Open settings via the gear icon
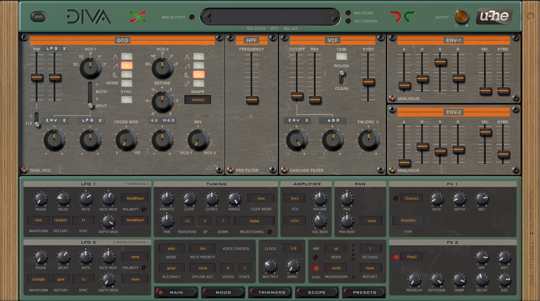This screenshot has height=301, width=540. [530, 16]
